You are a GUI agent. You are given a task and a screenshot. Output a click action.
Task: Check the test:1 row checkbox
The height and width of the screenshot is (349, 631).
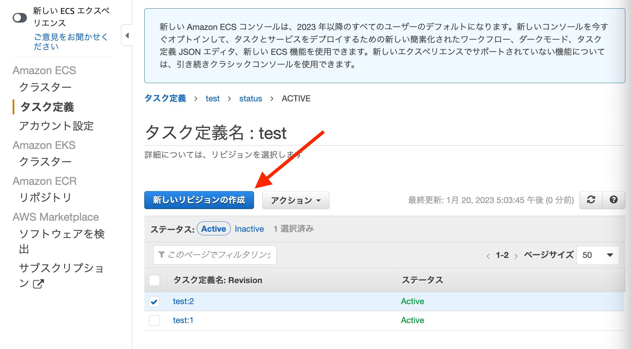(x=154, y=320)
